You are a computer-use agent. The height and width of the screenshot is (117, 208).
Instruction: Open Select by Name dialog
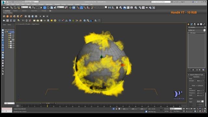(34, 7)
